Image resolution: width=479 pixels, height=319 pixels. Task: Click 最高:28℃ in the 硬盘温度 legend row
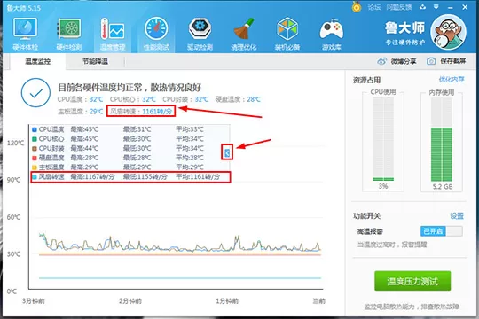84,158
